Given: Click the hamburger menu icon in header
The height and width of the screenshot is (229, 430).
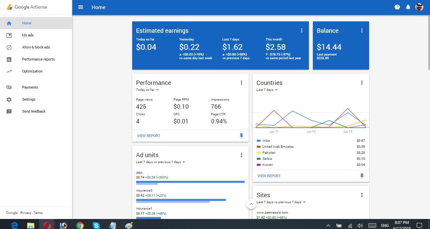Looking at the screenshot, I should (81, 7).
